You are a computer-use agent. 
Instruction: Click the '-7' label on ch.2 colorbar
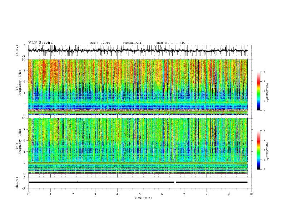(x=263, y=170)
